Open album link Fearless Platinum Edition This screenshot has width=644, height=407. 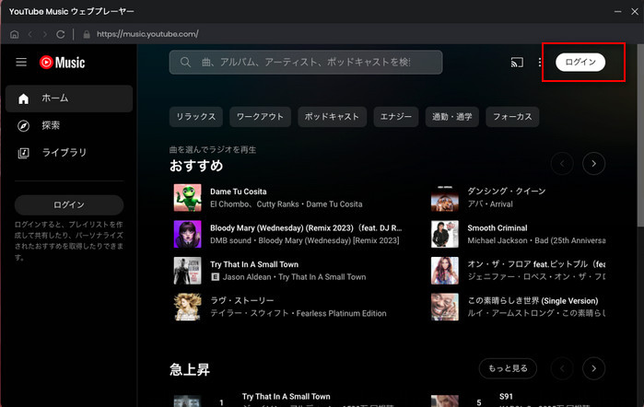tap(341, 313)
